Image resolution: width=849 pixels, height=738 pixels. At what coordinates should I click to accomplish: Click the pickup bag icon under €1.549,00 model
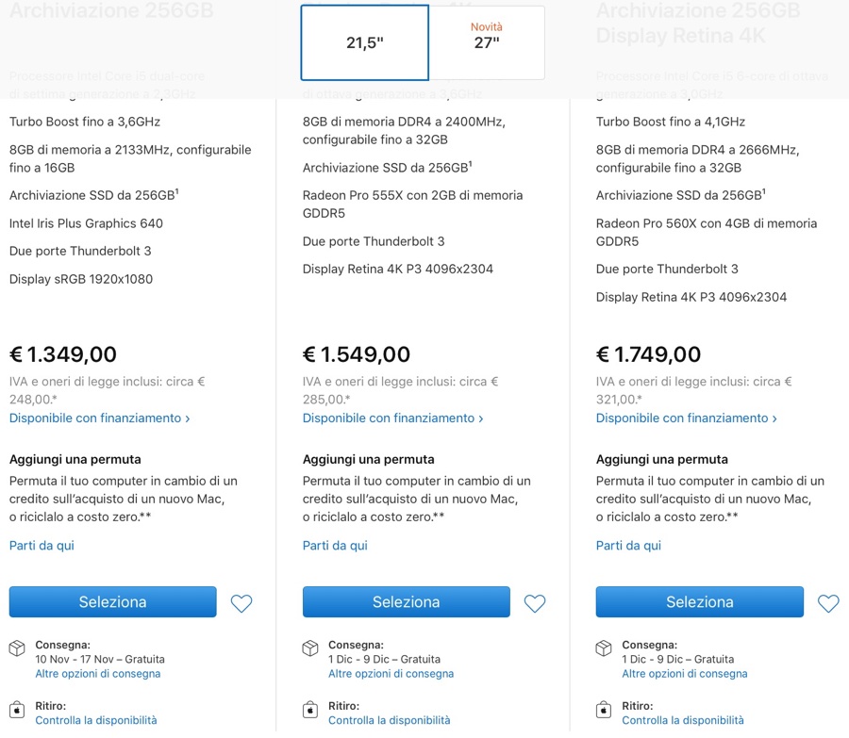tap(310, 709)
